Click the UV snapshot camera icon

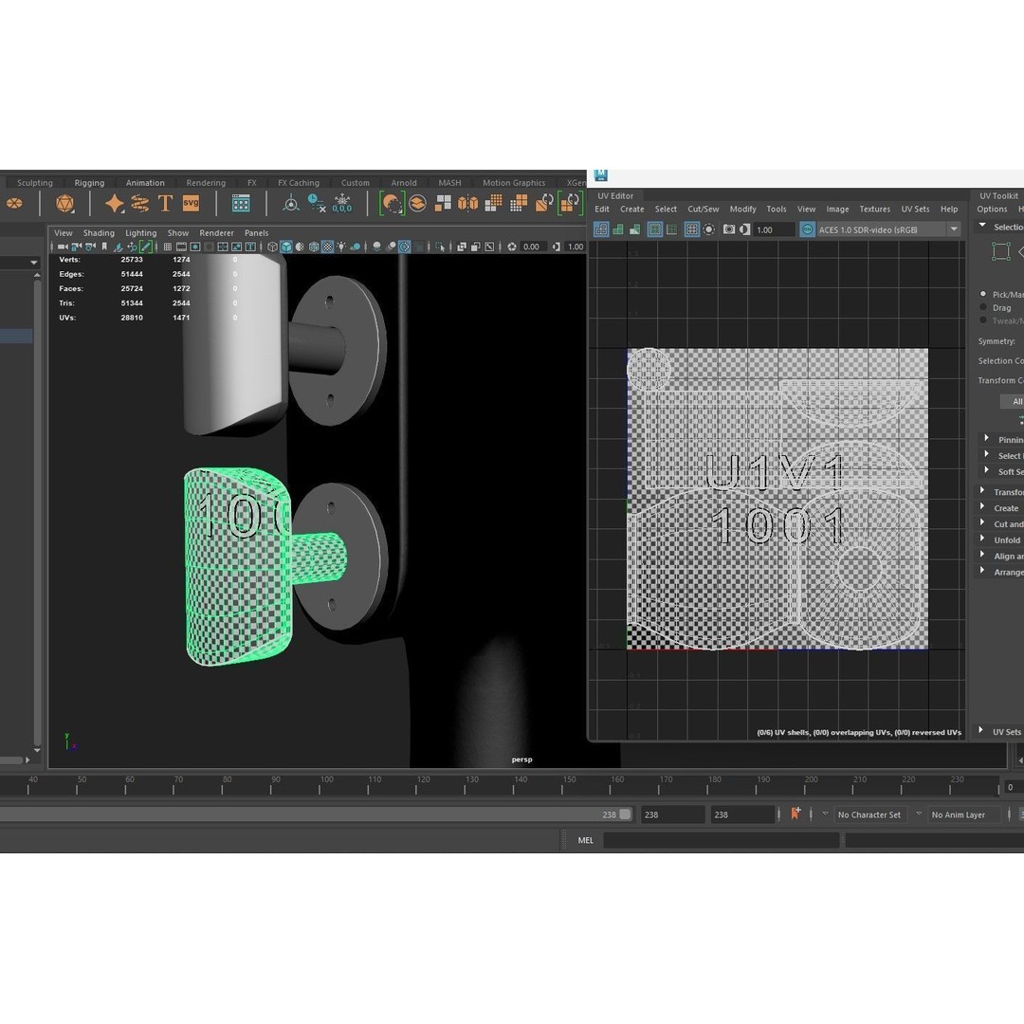click(729, 229)
